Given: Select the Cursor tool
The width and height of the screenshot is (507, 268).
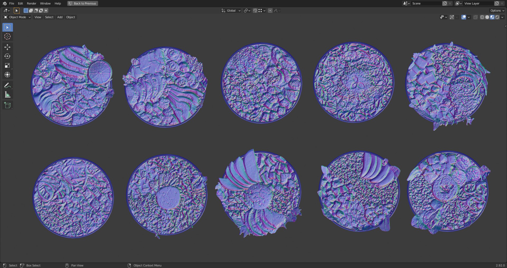Looking at the screenshot, I should point(7,36).
